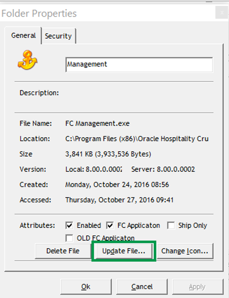Screen dimensions: 229x298
Task: Click the Accessed date Thursday, October 27
Action: 119,200
